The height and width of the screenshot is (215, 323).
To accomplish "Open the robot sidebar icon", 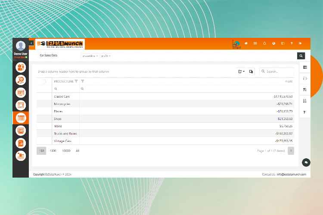I will 21,67.
